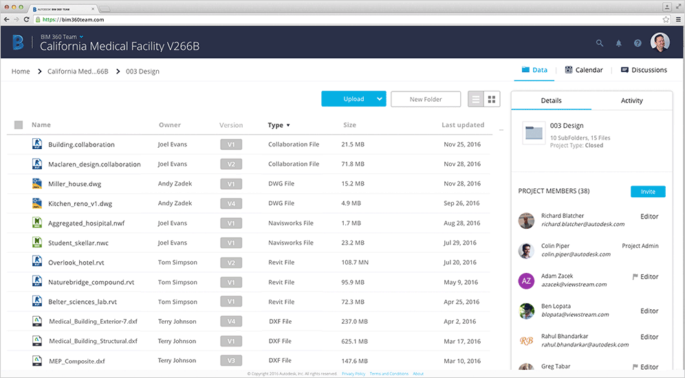
Task: Open V1 version badge for Building.collaboration
Action: click(231, 144)
